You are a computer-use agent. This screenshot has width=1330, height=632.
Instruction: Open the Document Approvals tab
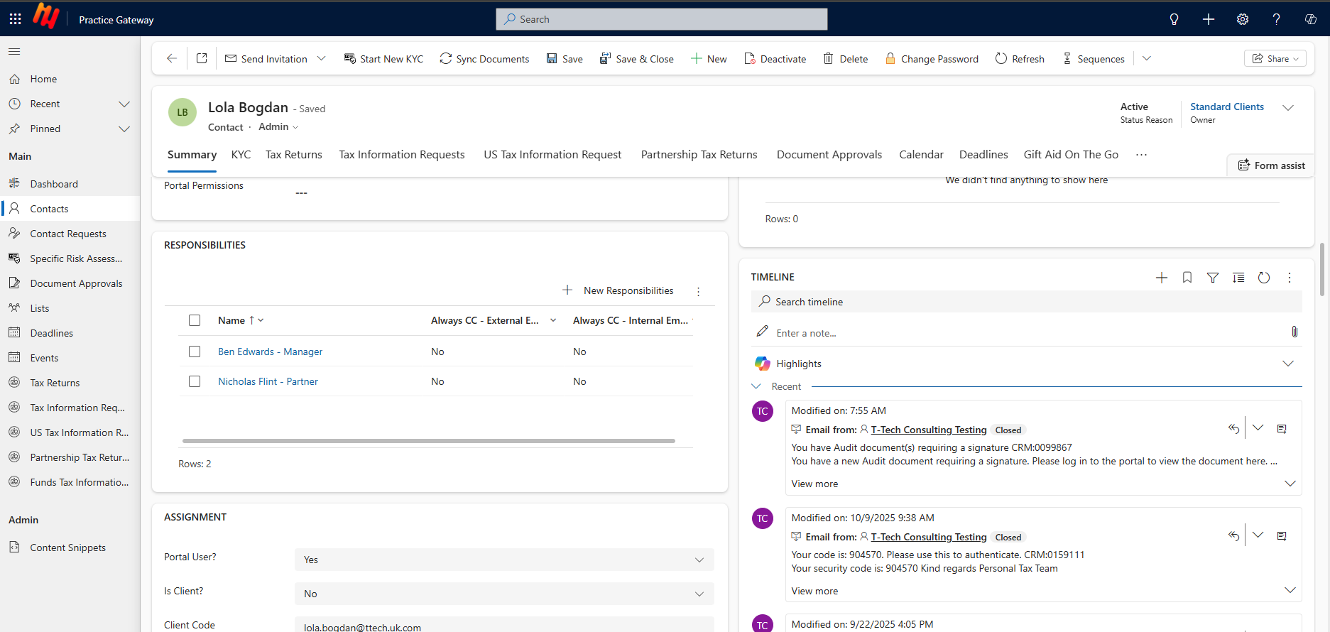(x=829, y=154)
